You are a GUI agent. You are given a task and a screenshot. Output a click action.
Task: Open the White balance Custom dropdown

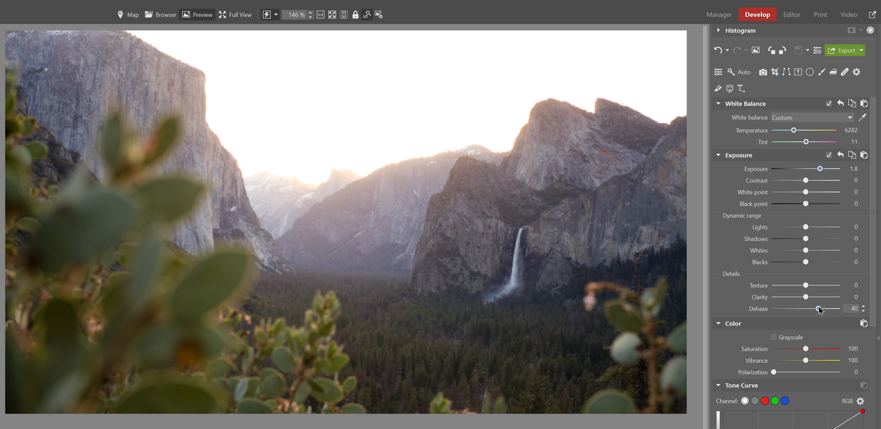(x=812, y=117)
